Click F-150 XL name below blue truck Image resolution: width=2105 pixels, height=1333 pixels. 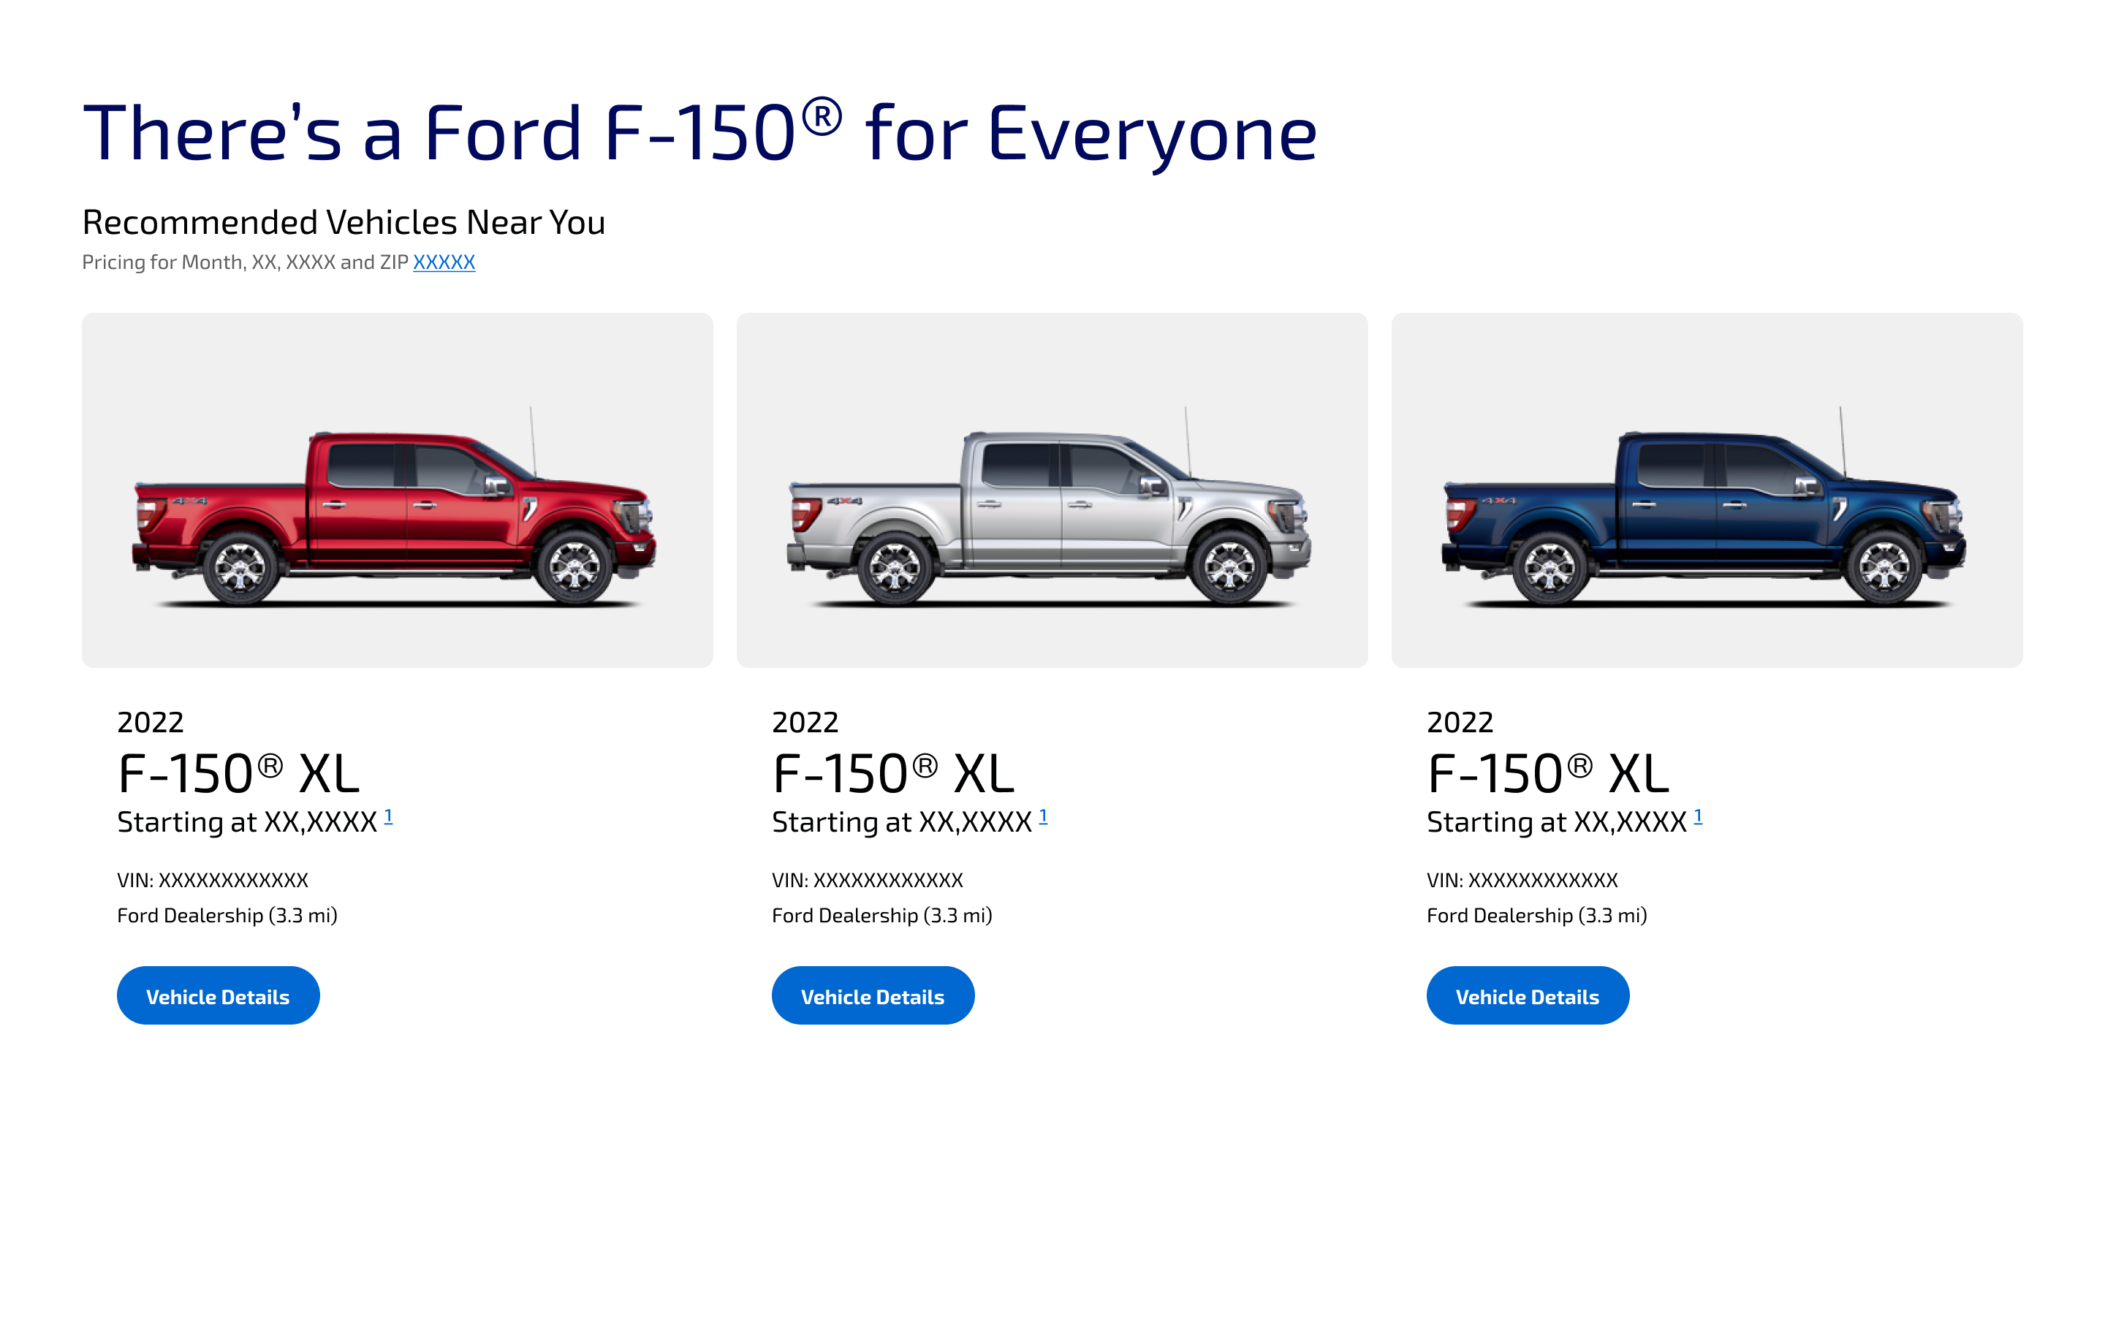[x=1547, y=774]
